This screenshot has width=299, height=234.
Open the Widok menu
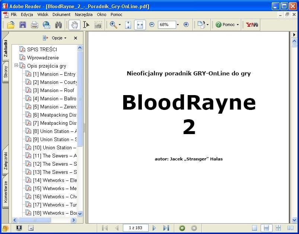(43, 14)
